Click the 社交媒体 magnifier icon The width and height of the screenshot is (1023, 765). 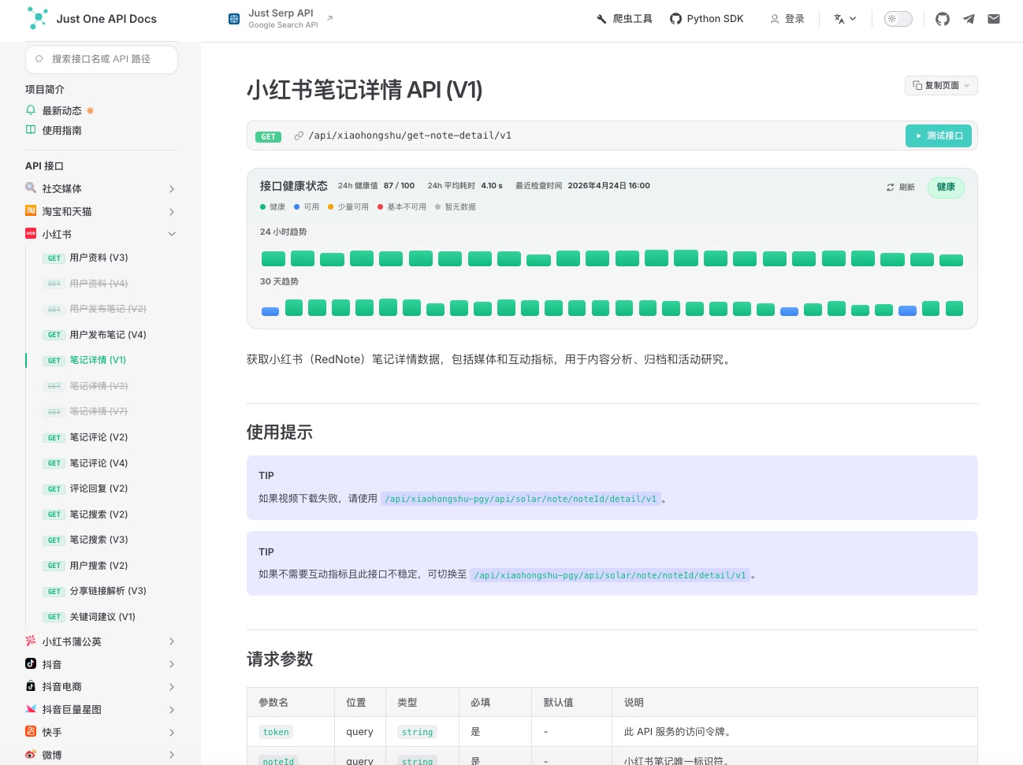pos(31,188)
